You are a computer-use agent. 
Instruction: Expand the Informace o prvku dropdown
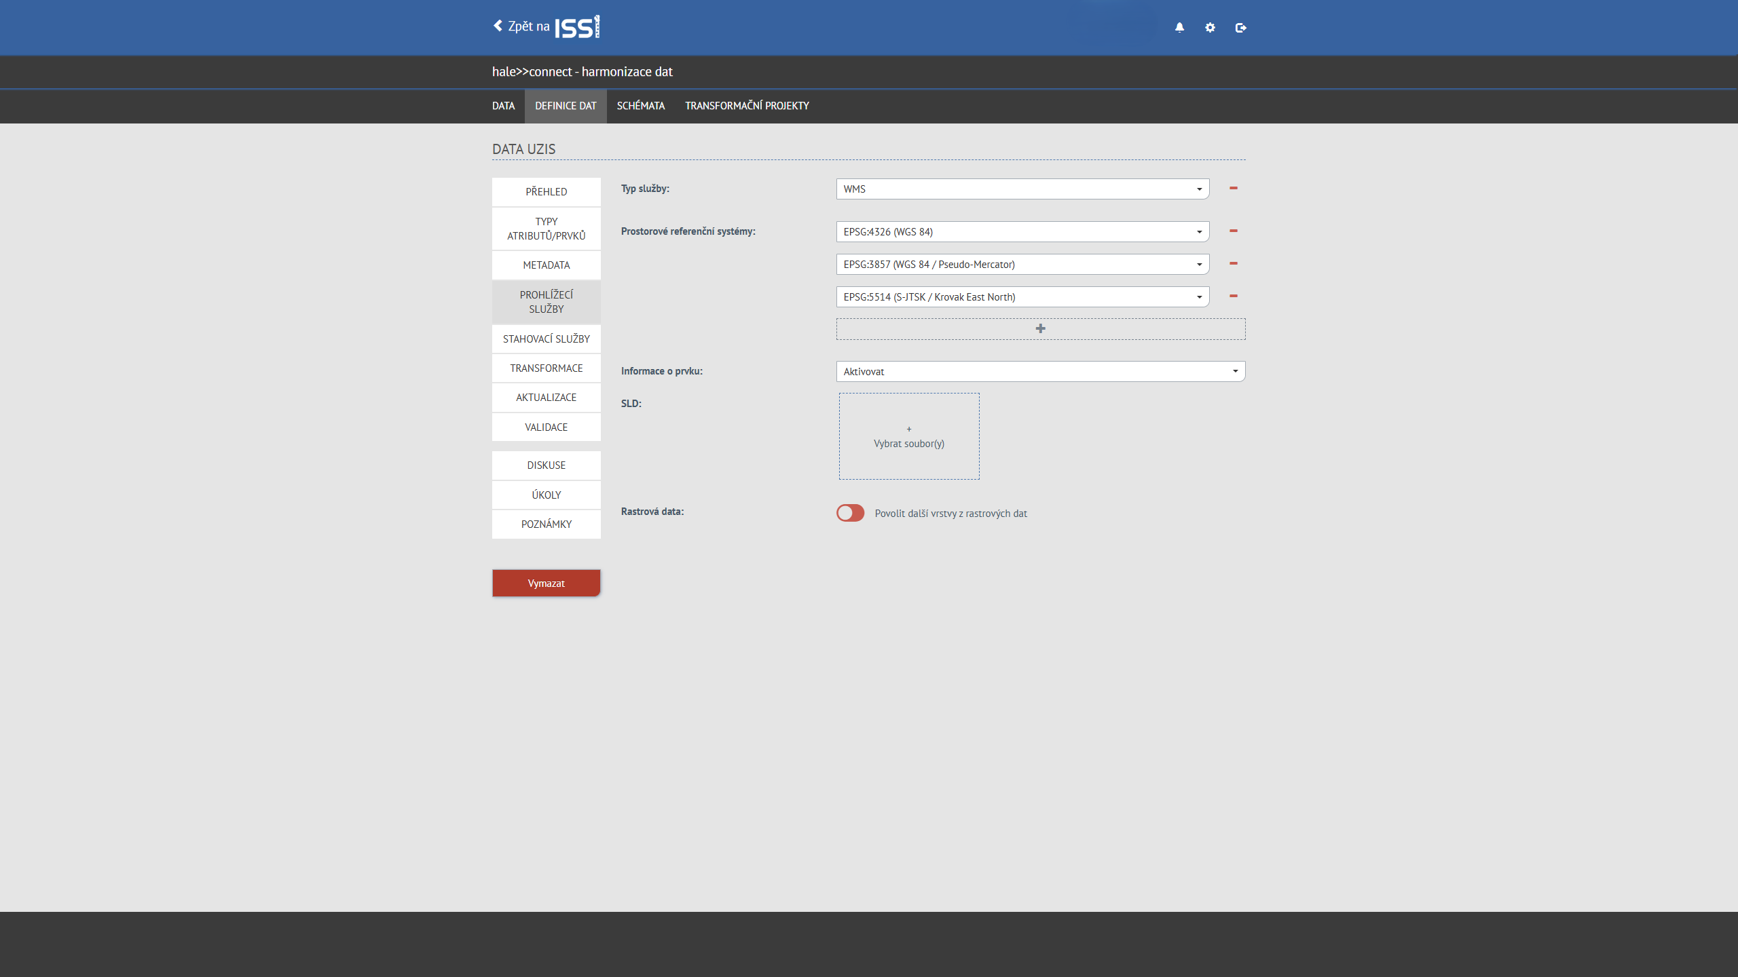tap(1040, 371)
